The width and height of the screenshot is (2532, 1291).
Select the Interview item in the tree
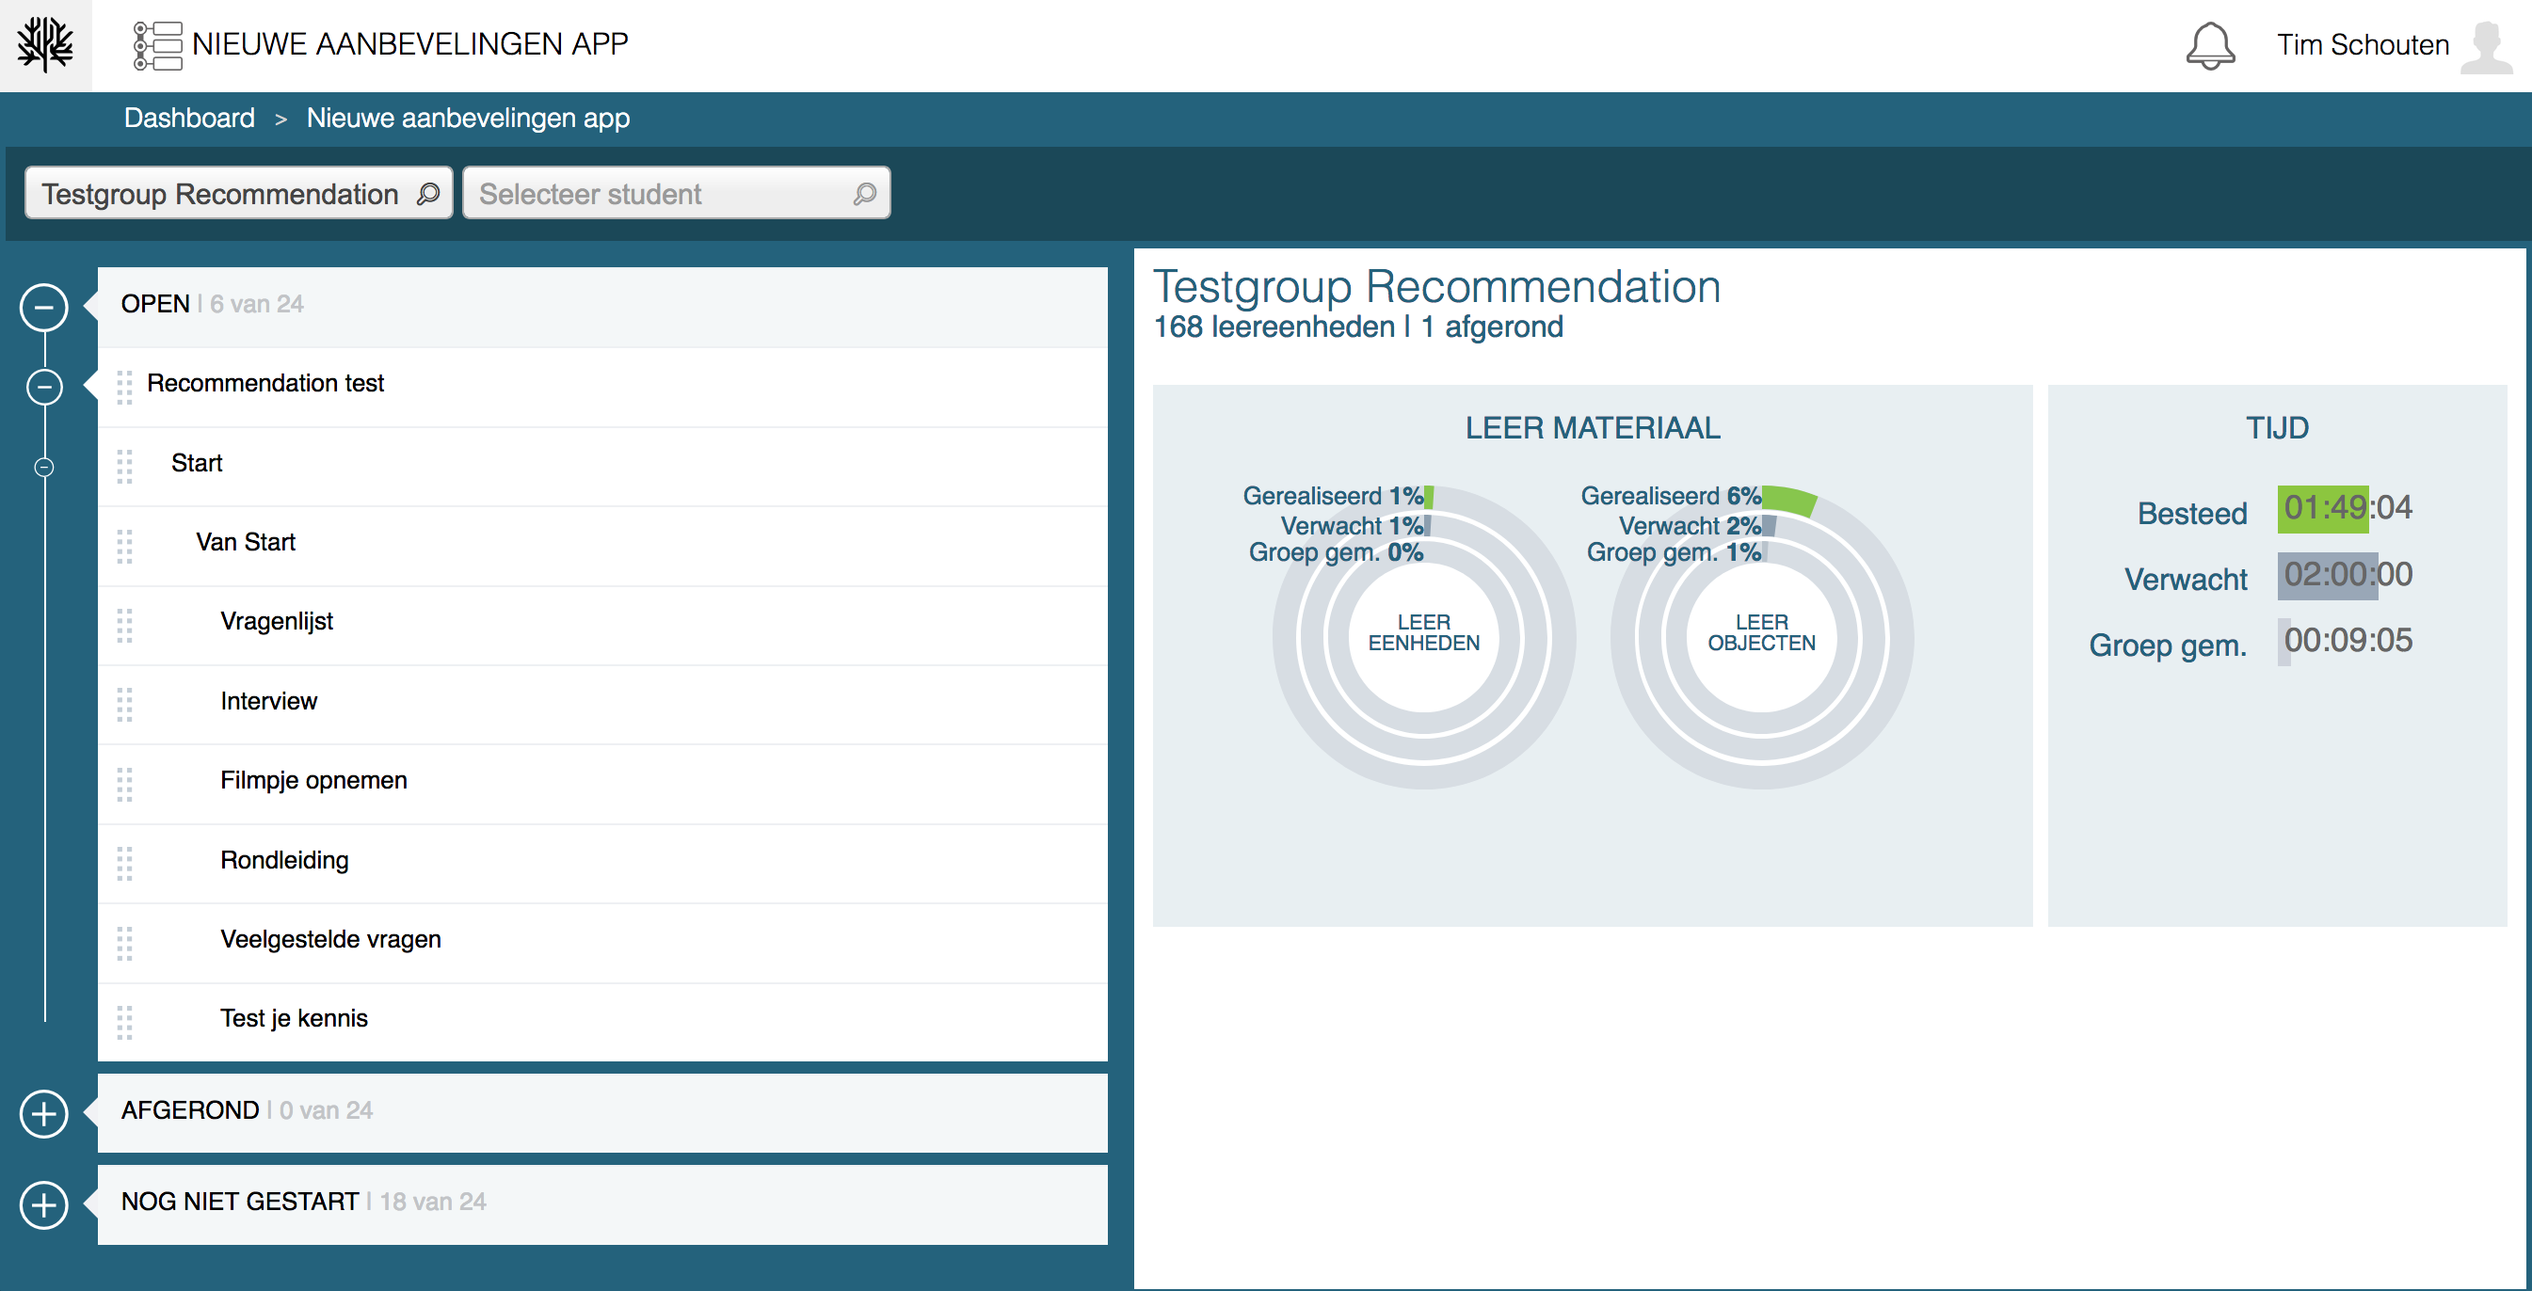pos(268,700)
